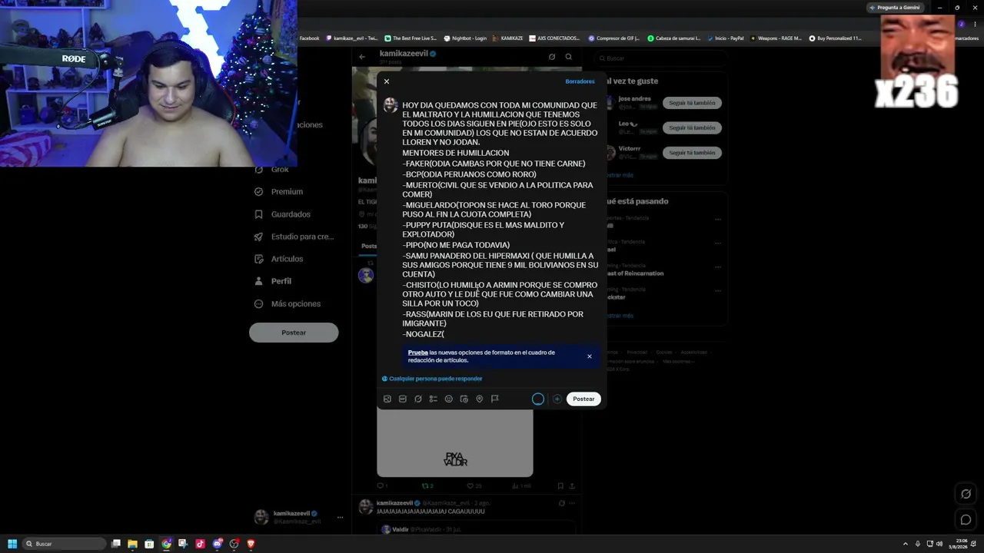Open TikTok from the taskbar

[x=200, y=544]
